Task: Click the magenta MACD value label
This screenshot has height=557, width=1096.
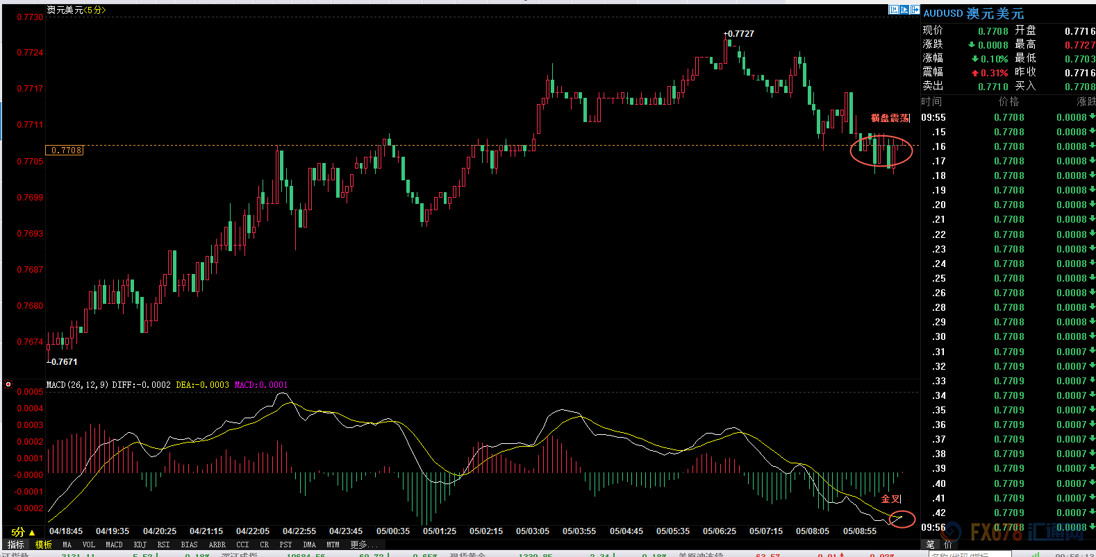Action: 261,385
